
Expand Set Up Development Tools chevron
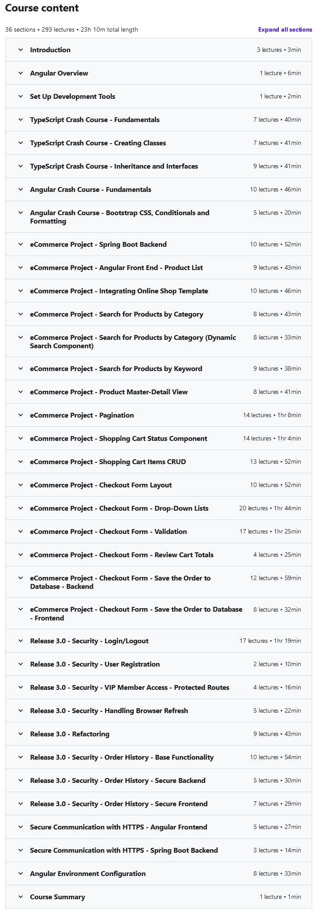click(21, 96)
